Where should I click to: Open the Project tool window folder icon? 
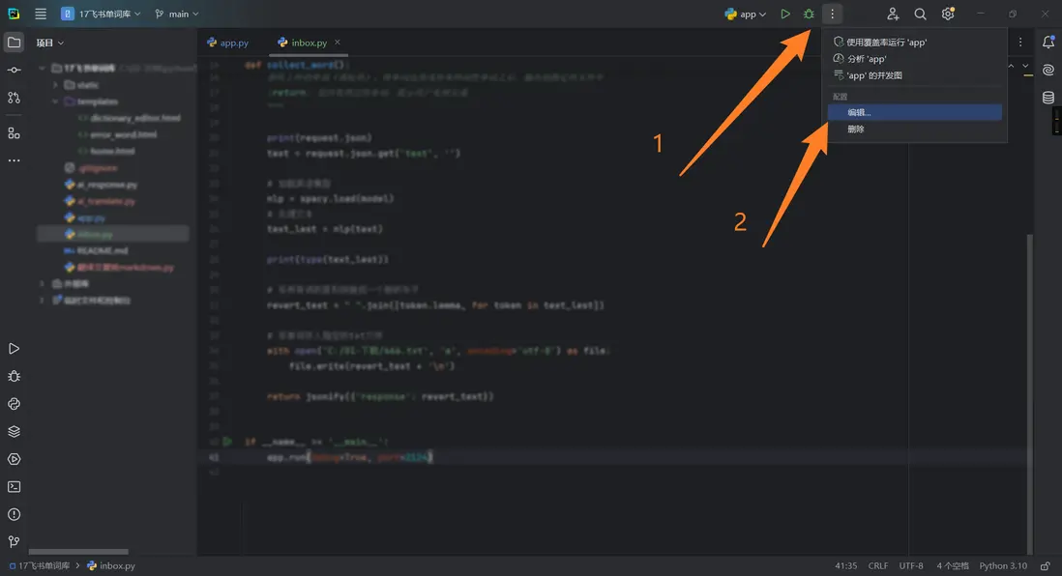pos(14,43)
